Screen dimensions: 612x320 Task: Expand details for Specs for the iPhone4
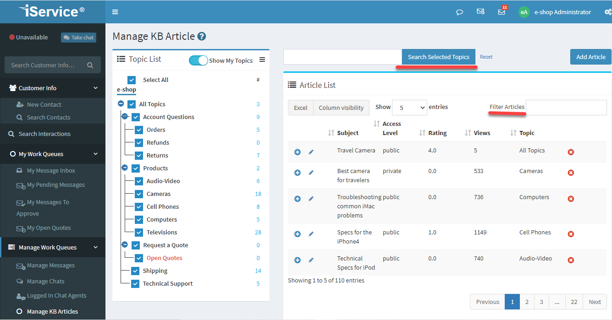click(298, 234)
